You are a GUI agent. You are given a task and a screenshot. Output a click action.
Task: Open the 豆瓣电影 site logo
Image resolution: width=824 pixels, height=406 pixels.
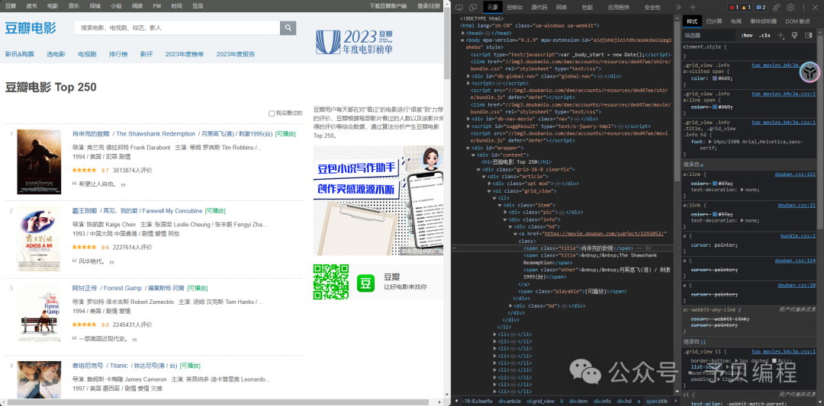[x=31, y=28]
